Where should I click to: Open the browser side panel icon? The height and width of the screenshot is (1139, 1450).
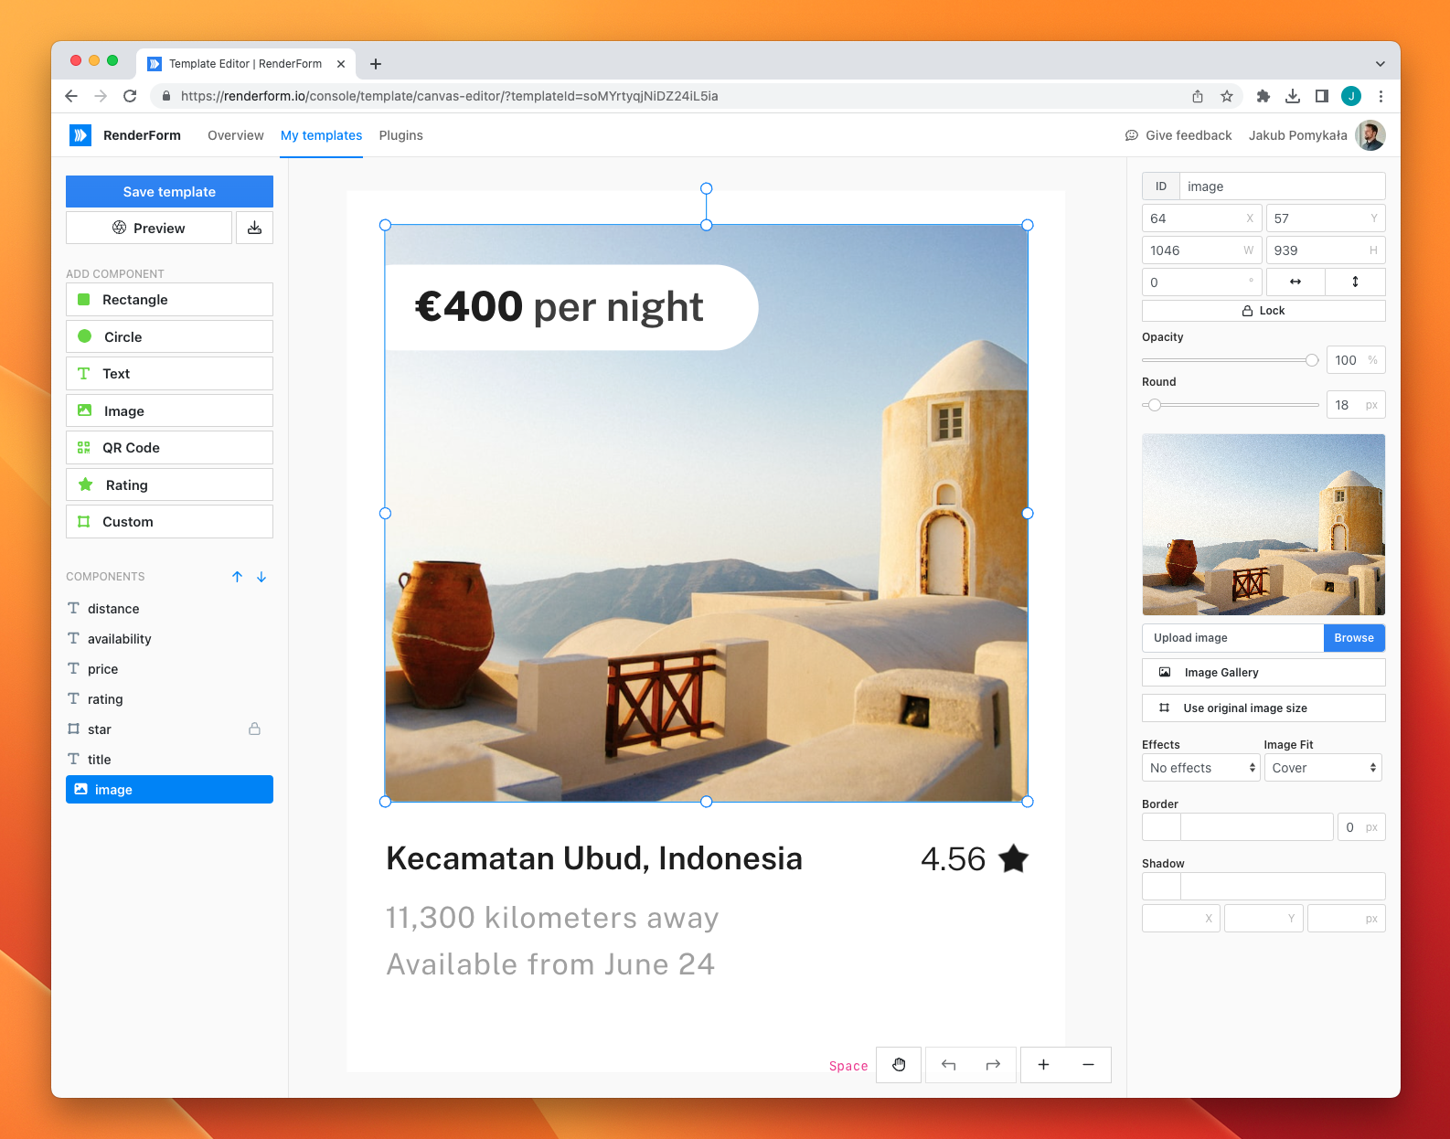(x=1322, y=96)
